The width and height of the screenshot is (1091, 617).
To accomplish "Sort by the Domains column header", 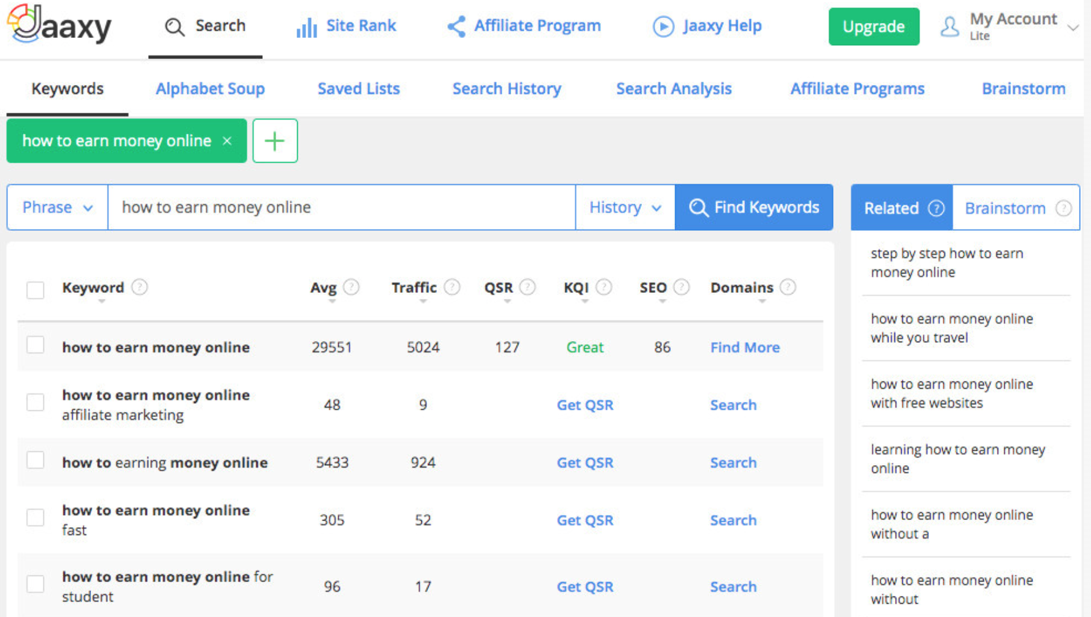I will tap(742, 288).
